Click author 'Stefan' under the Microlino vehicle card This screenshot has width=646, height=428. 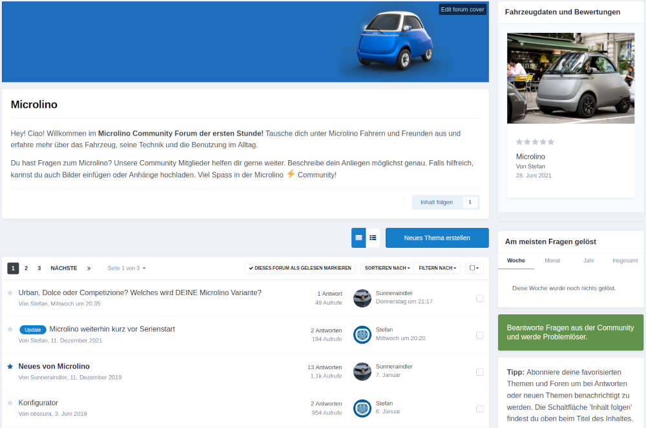[x=536, y=167]
